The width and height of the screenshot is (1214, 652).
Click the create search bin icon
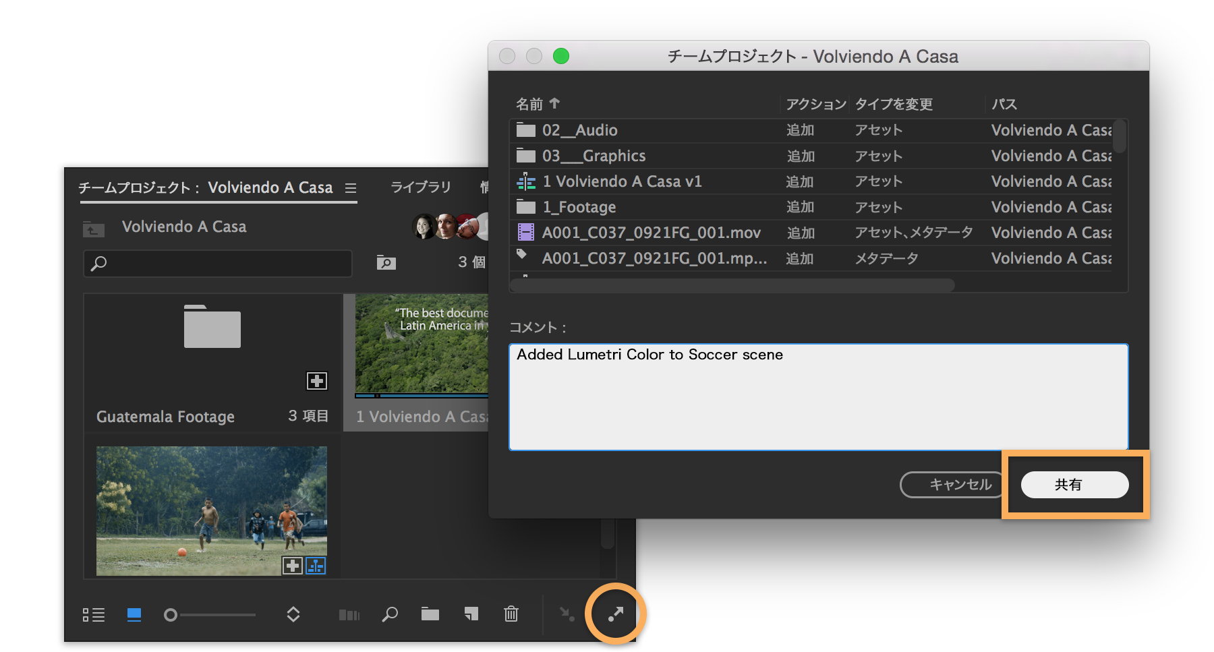coord(386,262)
